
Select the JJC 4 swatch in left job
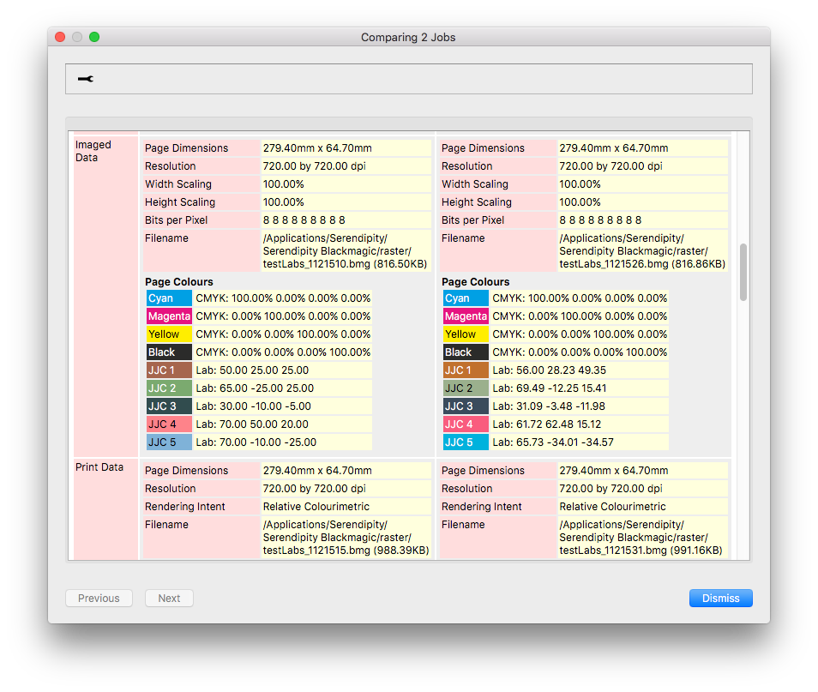169,424
